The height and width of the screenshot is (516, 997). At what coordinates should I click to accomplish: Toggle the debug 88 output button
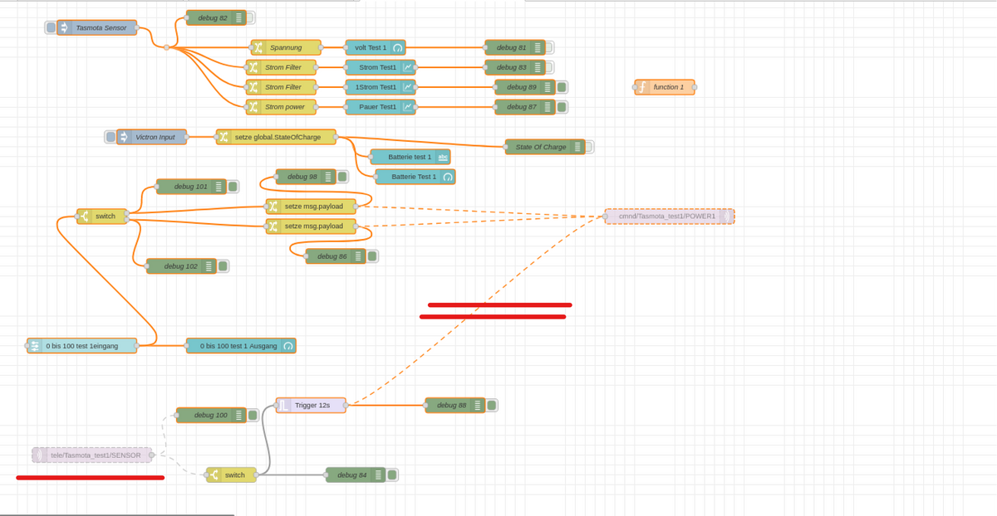coord(492,406)
